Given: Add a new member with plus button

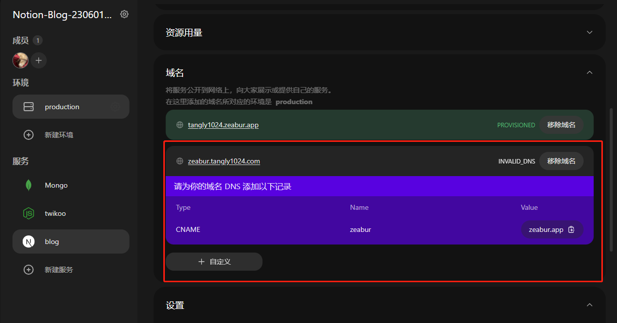Looking at the screenshot, I should 39,60.
